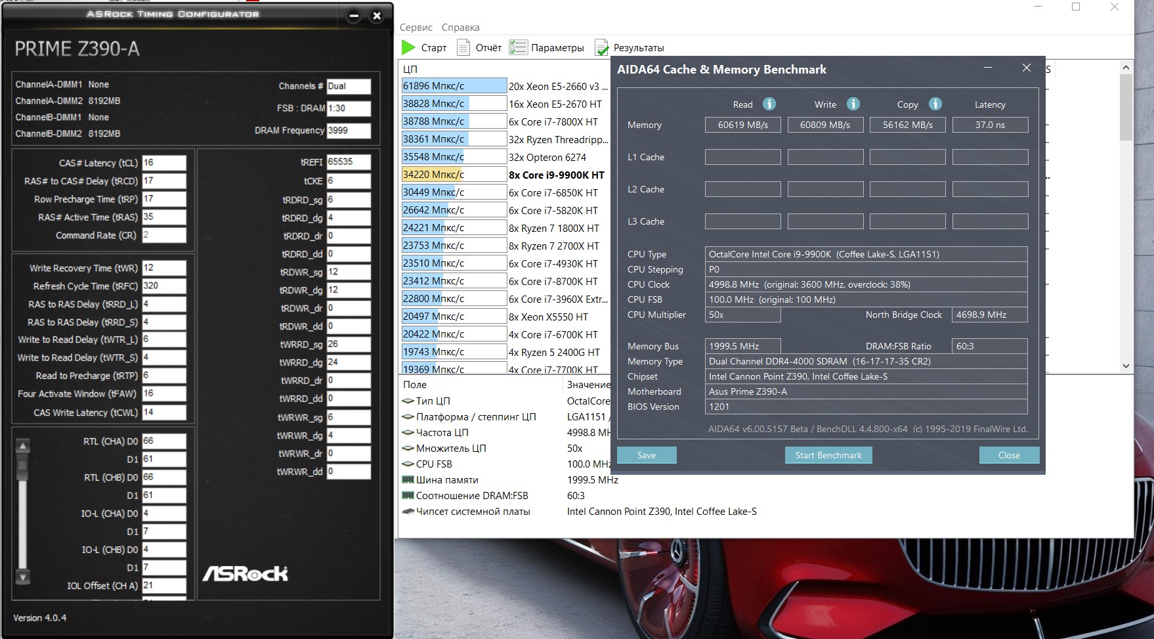Click the ASRock scrollbar up arrow
1154x639 pixels.
(x=23, y=446)
